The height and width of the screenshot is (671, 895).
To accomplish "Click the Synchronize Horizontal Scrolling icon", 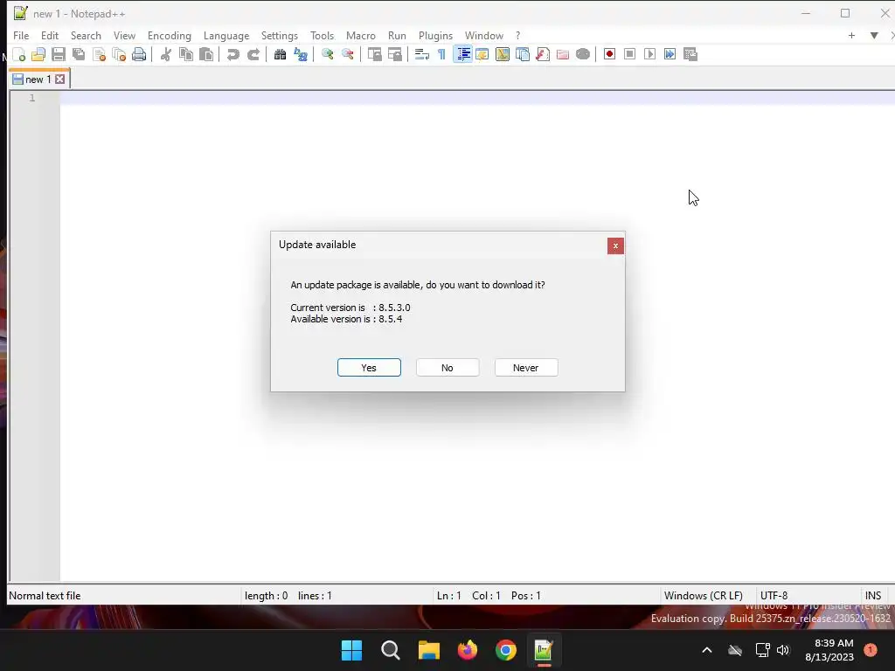I will pyautogui.click(x=394, y=54).
